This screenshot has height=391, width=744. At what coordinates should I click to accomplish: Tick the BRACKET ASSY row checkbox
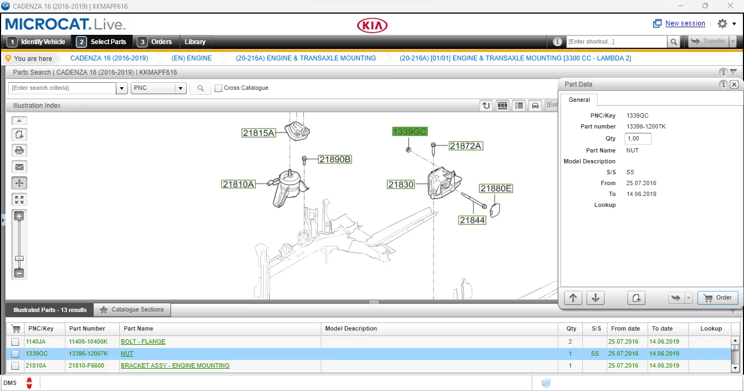tap(15, 366)
